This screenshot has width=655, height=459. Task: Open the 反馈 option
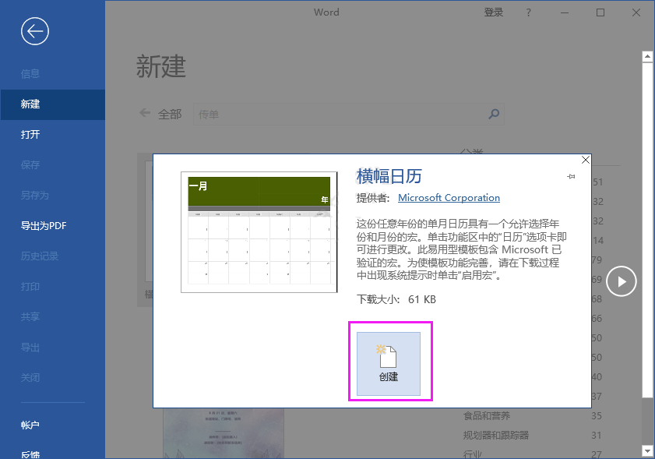pyautogui.click(x=30, y=454)
